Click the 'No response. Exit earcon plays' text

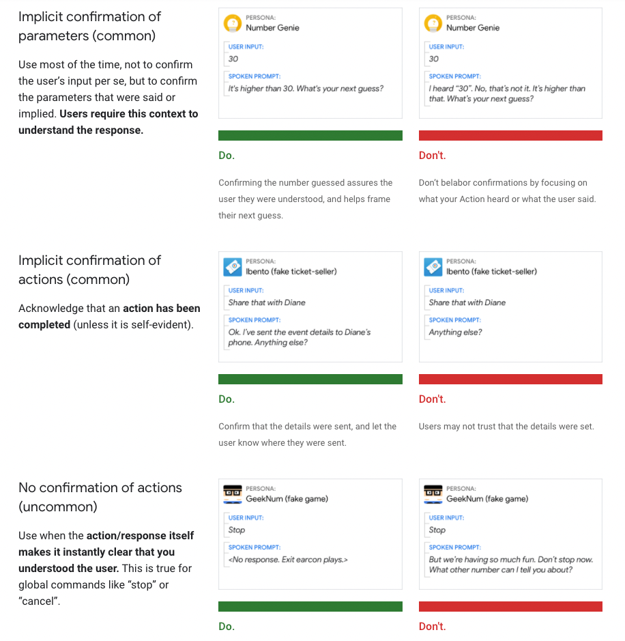(x=287, y=560)
